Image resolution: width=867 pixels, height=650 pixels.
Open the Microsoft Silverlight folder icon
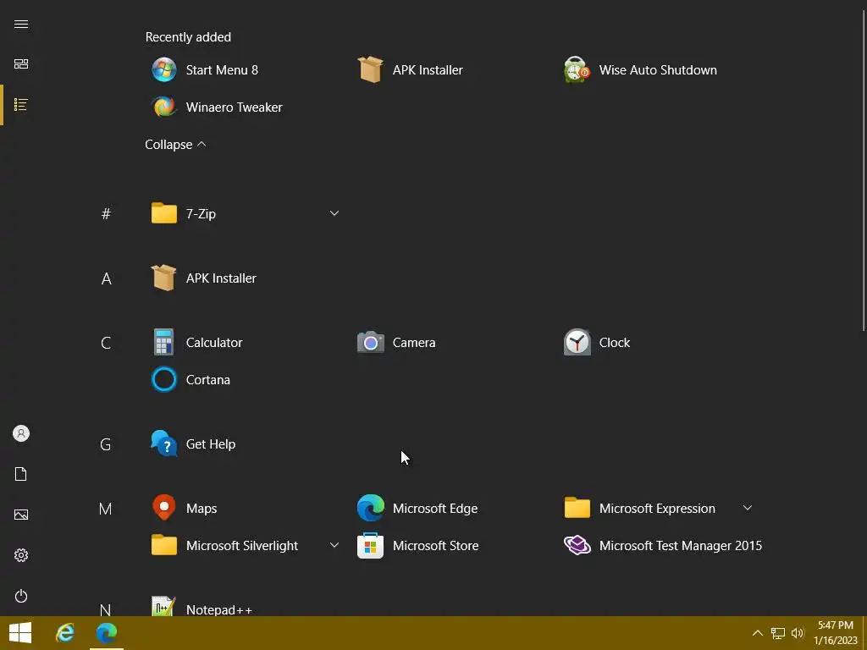coord(164,545)
